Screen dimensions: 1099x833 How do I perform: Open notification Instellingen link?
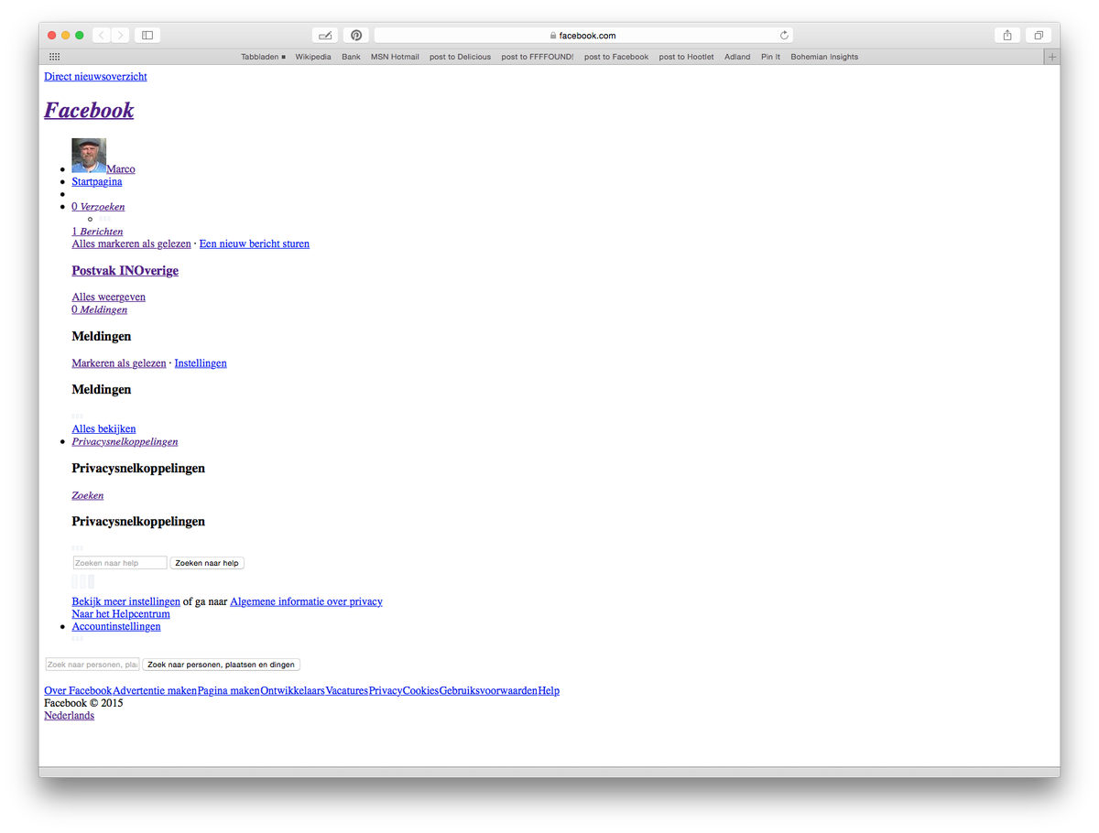pyautogui.click(x=201, y=363)
